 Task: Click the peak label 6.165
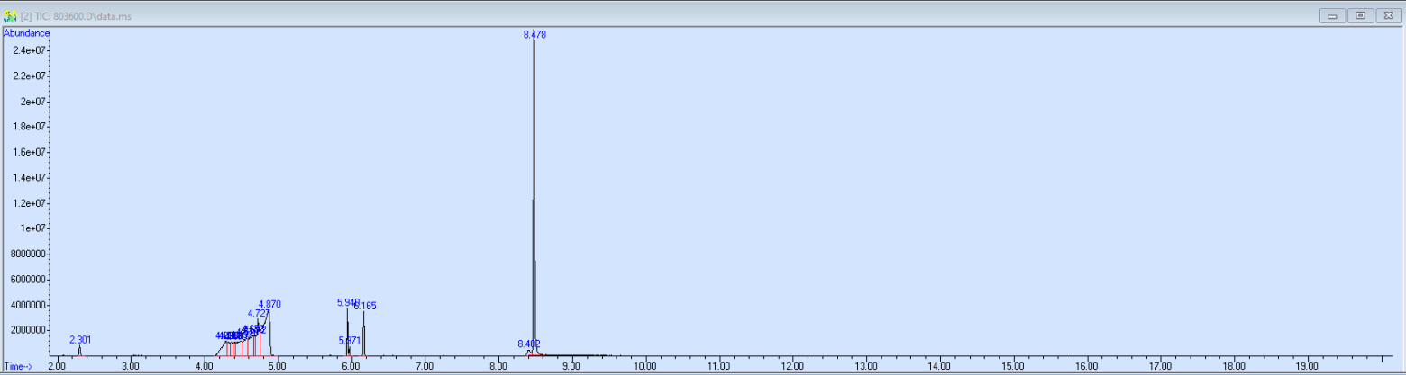tap(365, 306)
